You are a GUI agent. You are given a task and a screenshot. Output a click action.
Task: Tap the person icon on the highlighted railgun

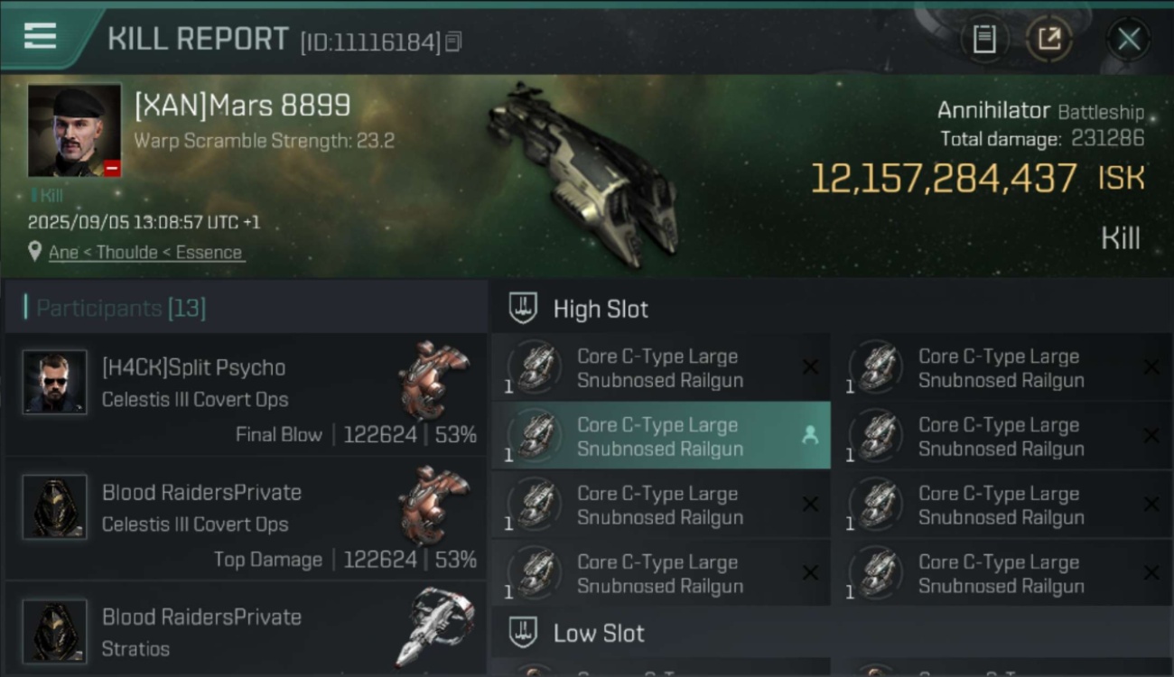pos(810,436)
